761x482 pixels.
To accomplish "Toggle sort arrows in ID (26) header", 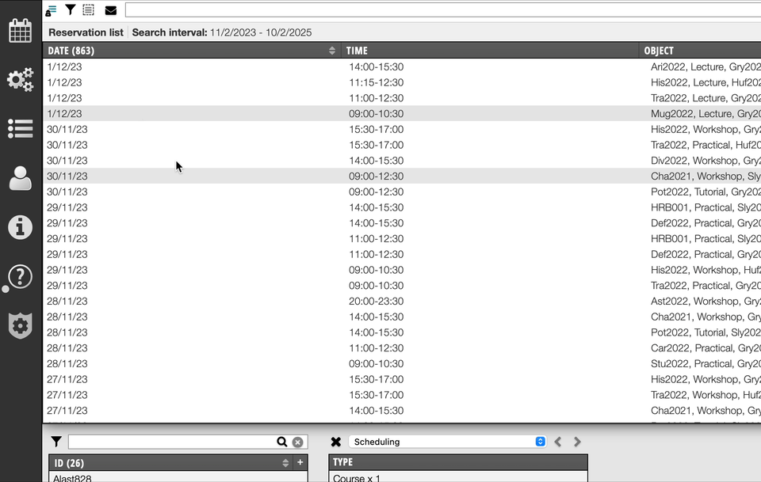I will coord(285,463).
